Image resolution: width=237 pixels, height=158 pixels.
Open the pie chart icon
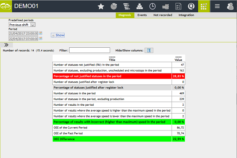click(114, 6)
